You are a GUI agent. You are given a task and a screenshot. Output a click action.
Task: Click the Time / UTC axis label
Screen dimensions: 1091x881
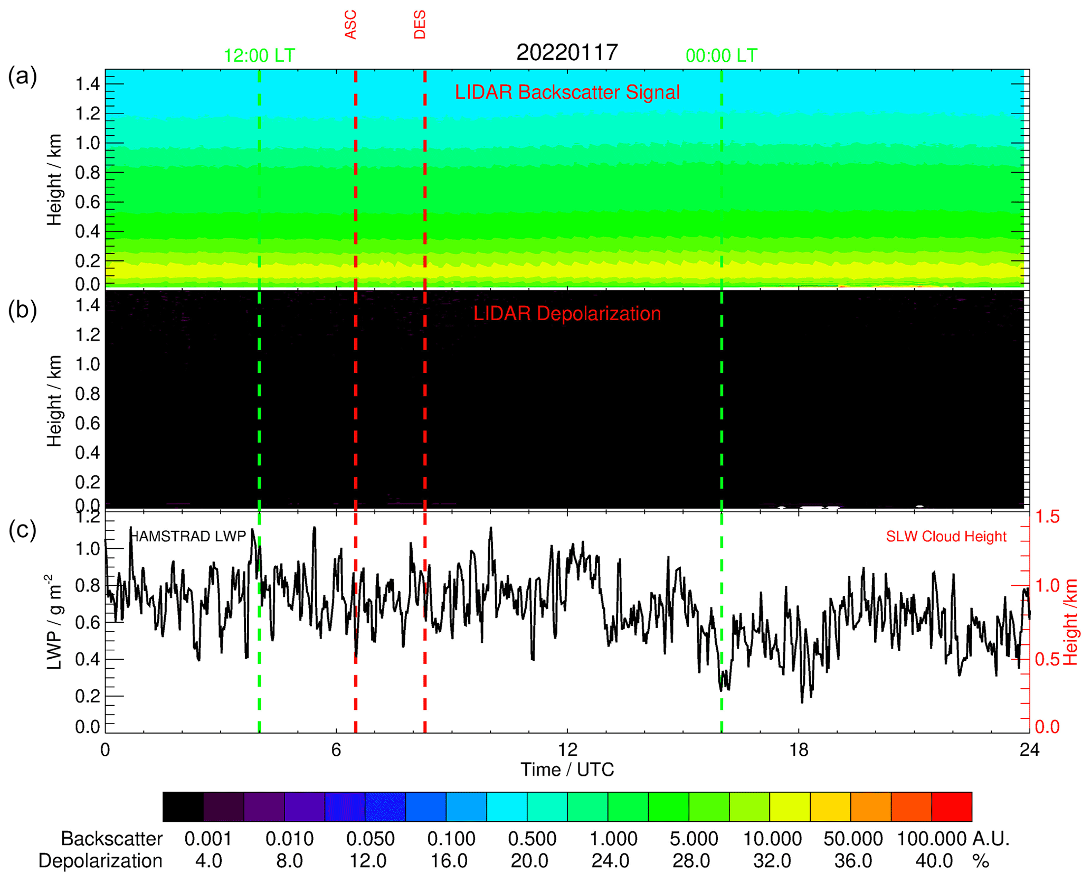[567, 770]
